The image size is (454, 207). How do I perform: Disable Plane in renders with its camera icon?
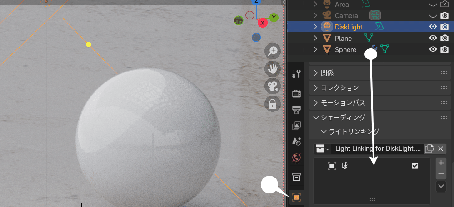click(444, 38)
